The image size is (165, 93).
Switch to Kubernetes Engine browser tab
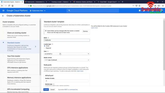tap(12, 2)
